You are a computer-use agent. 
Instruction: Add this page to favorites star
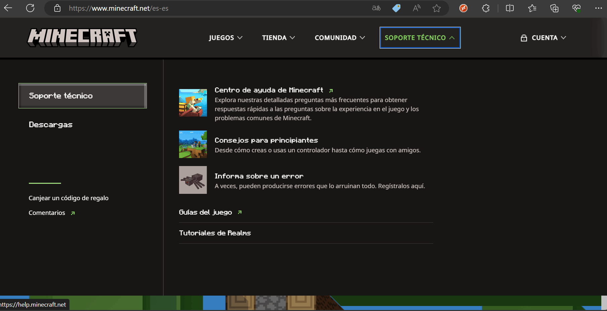tap(436, 8)
